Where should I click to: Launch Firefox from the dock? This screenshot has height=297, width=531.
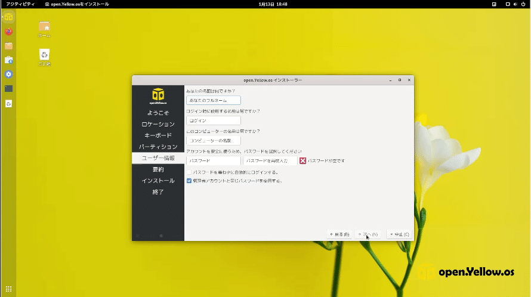[x=8, y=32]
